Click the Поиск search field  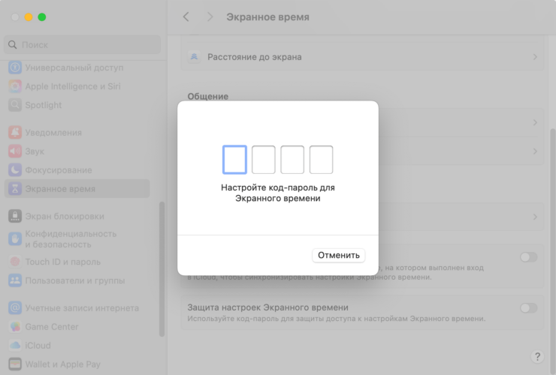coord(83,45)
